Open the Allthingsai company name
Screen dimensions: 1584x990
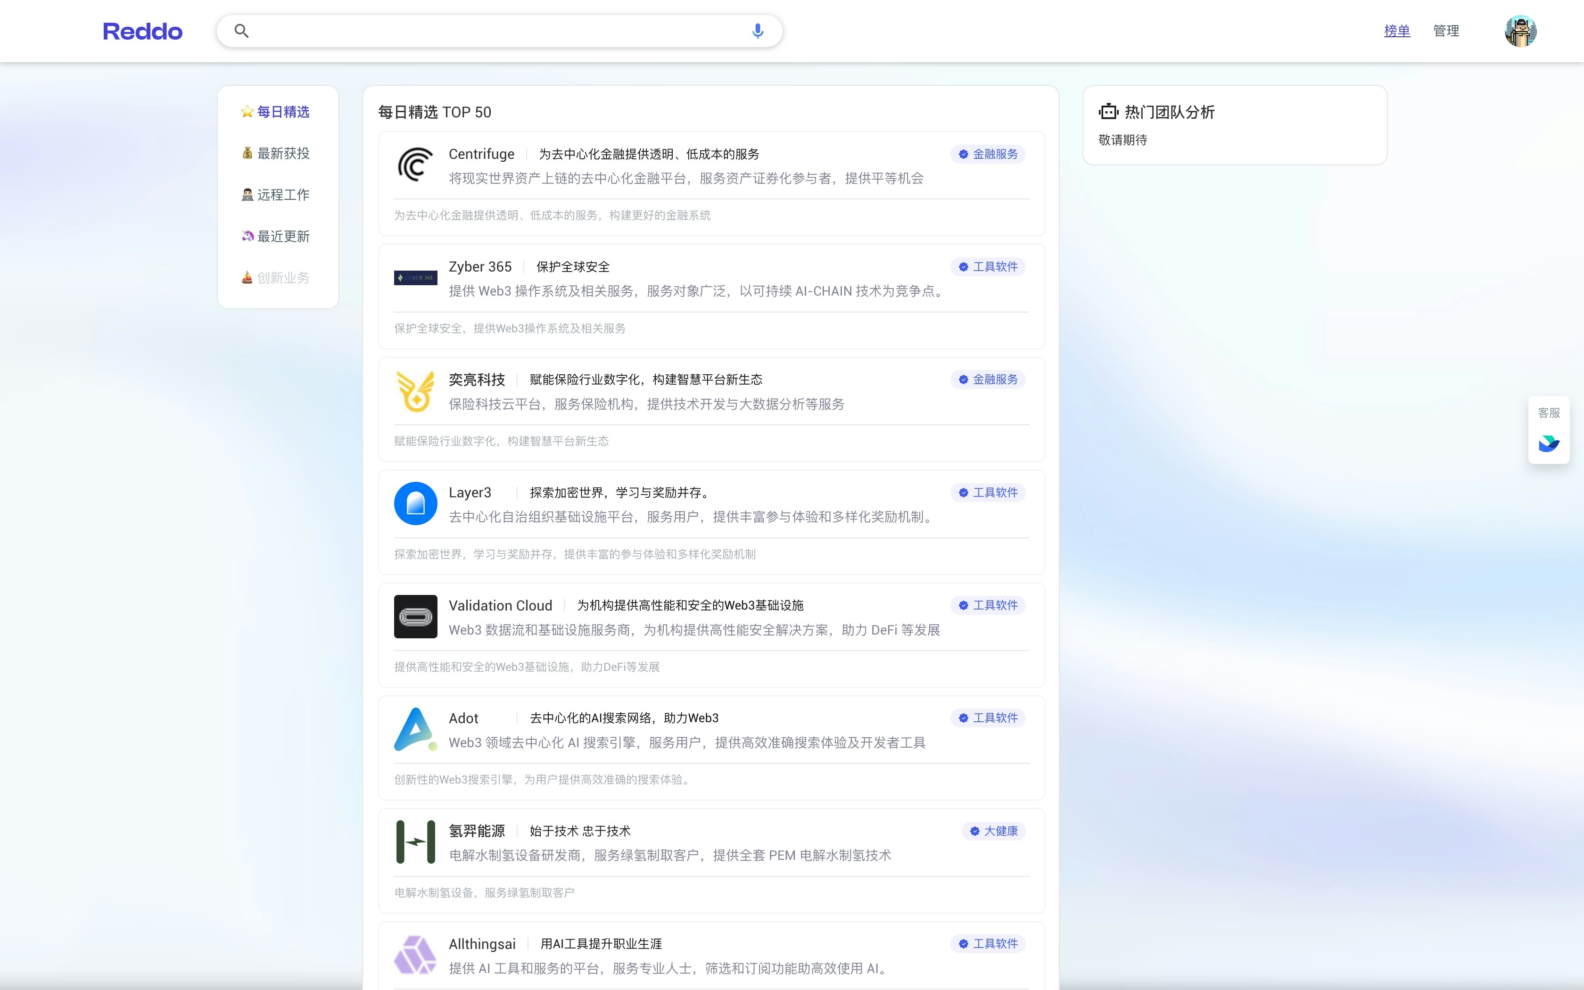tap(482, 944)
